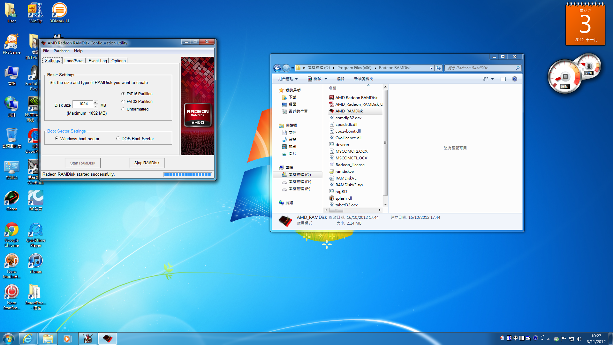Open the Nero MediaHome desktop icon
The image size is (613, 345).
click(11, 266)
